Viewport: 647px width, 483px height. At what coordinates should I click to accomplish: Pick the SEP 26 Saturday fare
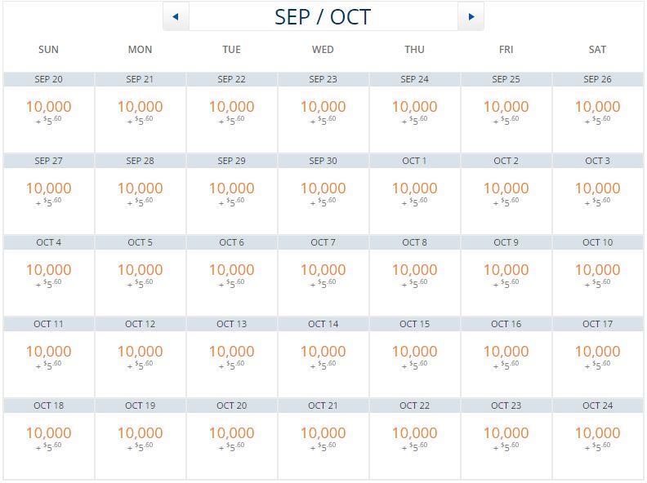[598, 112]
